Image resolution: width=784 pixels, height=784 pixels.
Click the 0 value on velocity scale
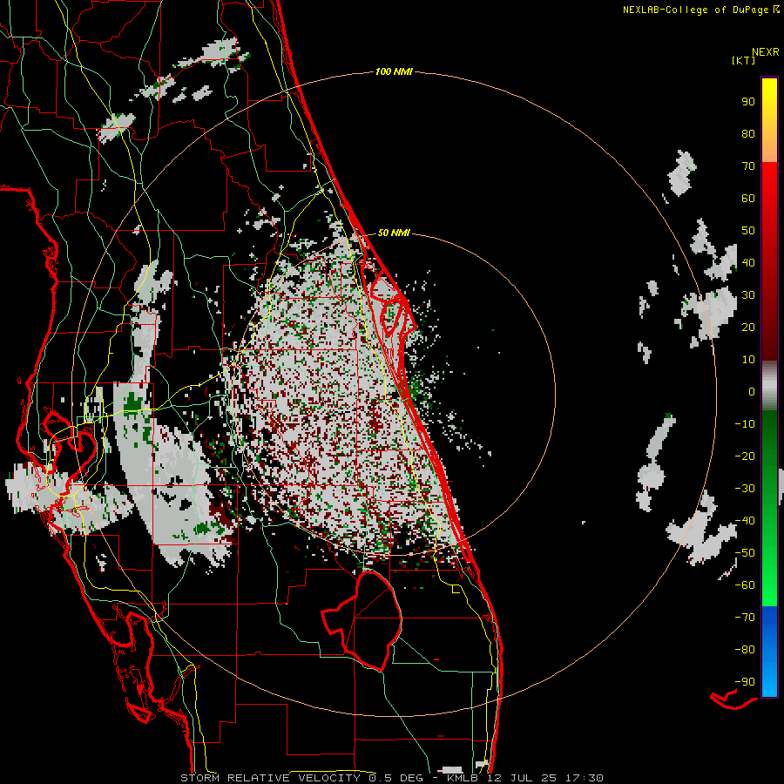click(752, 391)
